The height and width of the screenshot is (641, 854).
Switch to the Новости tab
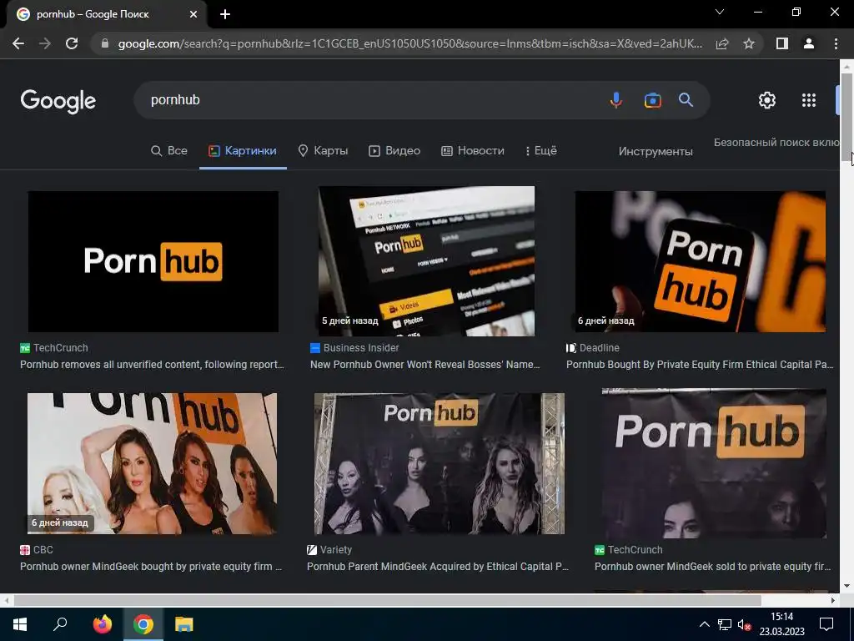click(x=473, y=151)
